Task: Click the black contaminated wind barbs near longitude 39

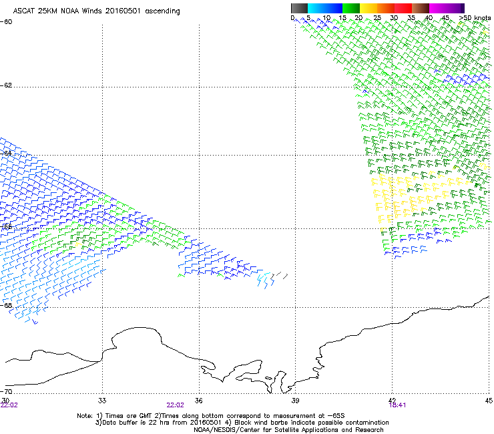Action: 280,276
